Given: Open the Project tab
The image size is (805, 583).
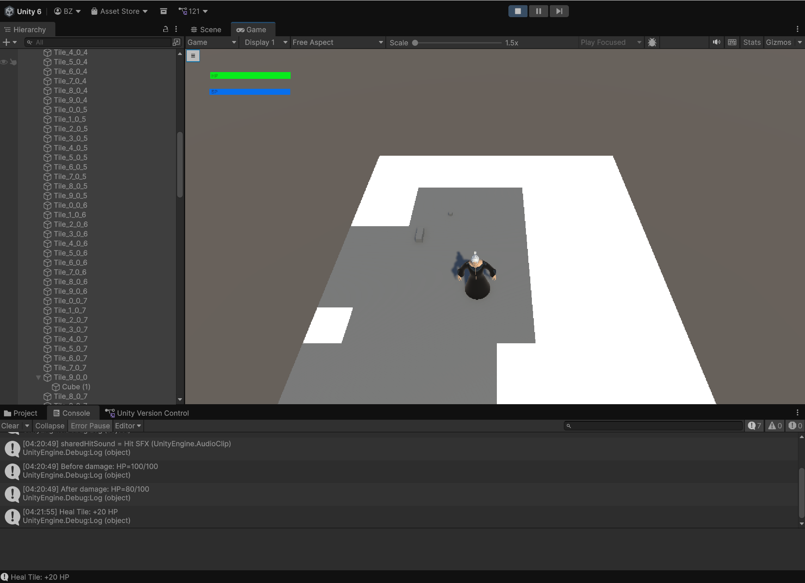Looking at the screenshot, I should (x=21, y=413).
